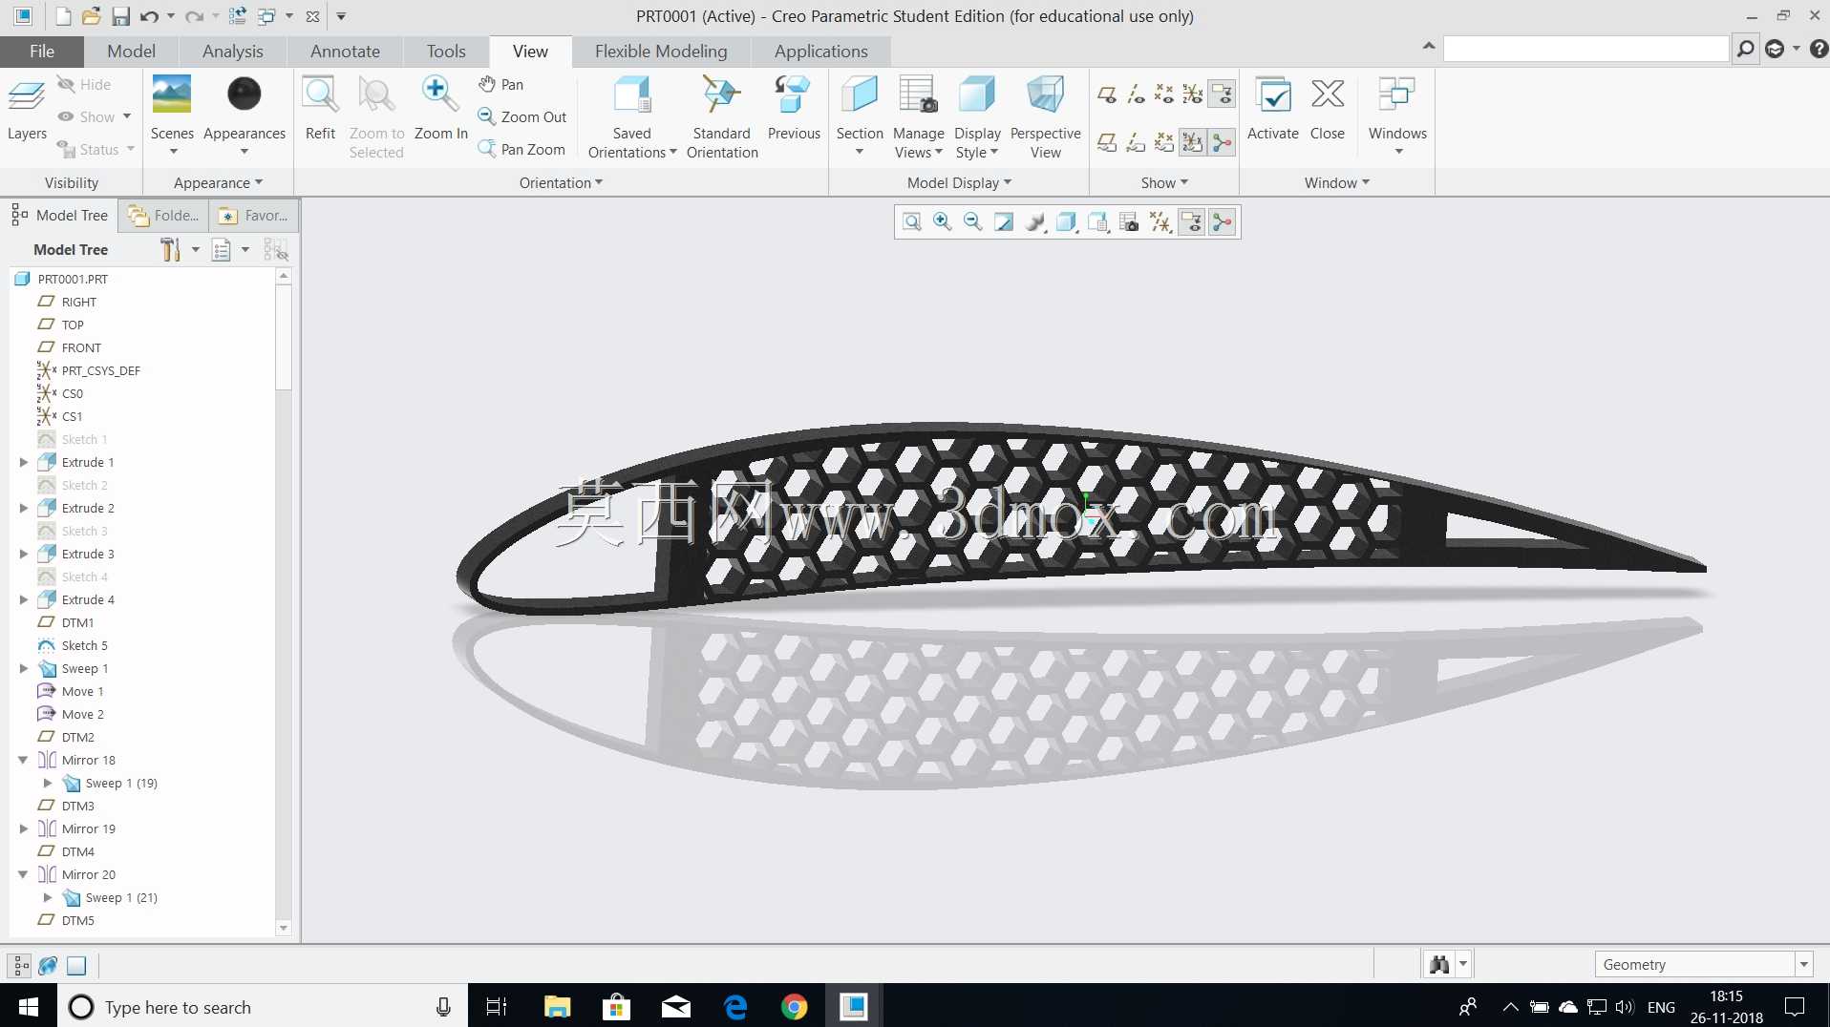This screenshot has height=1027, width=1830.
Task: Click the zoom in icon in graphics toolbar
Action: click(943, 222)
